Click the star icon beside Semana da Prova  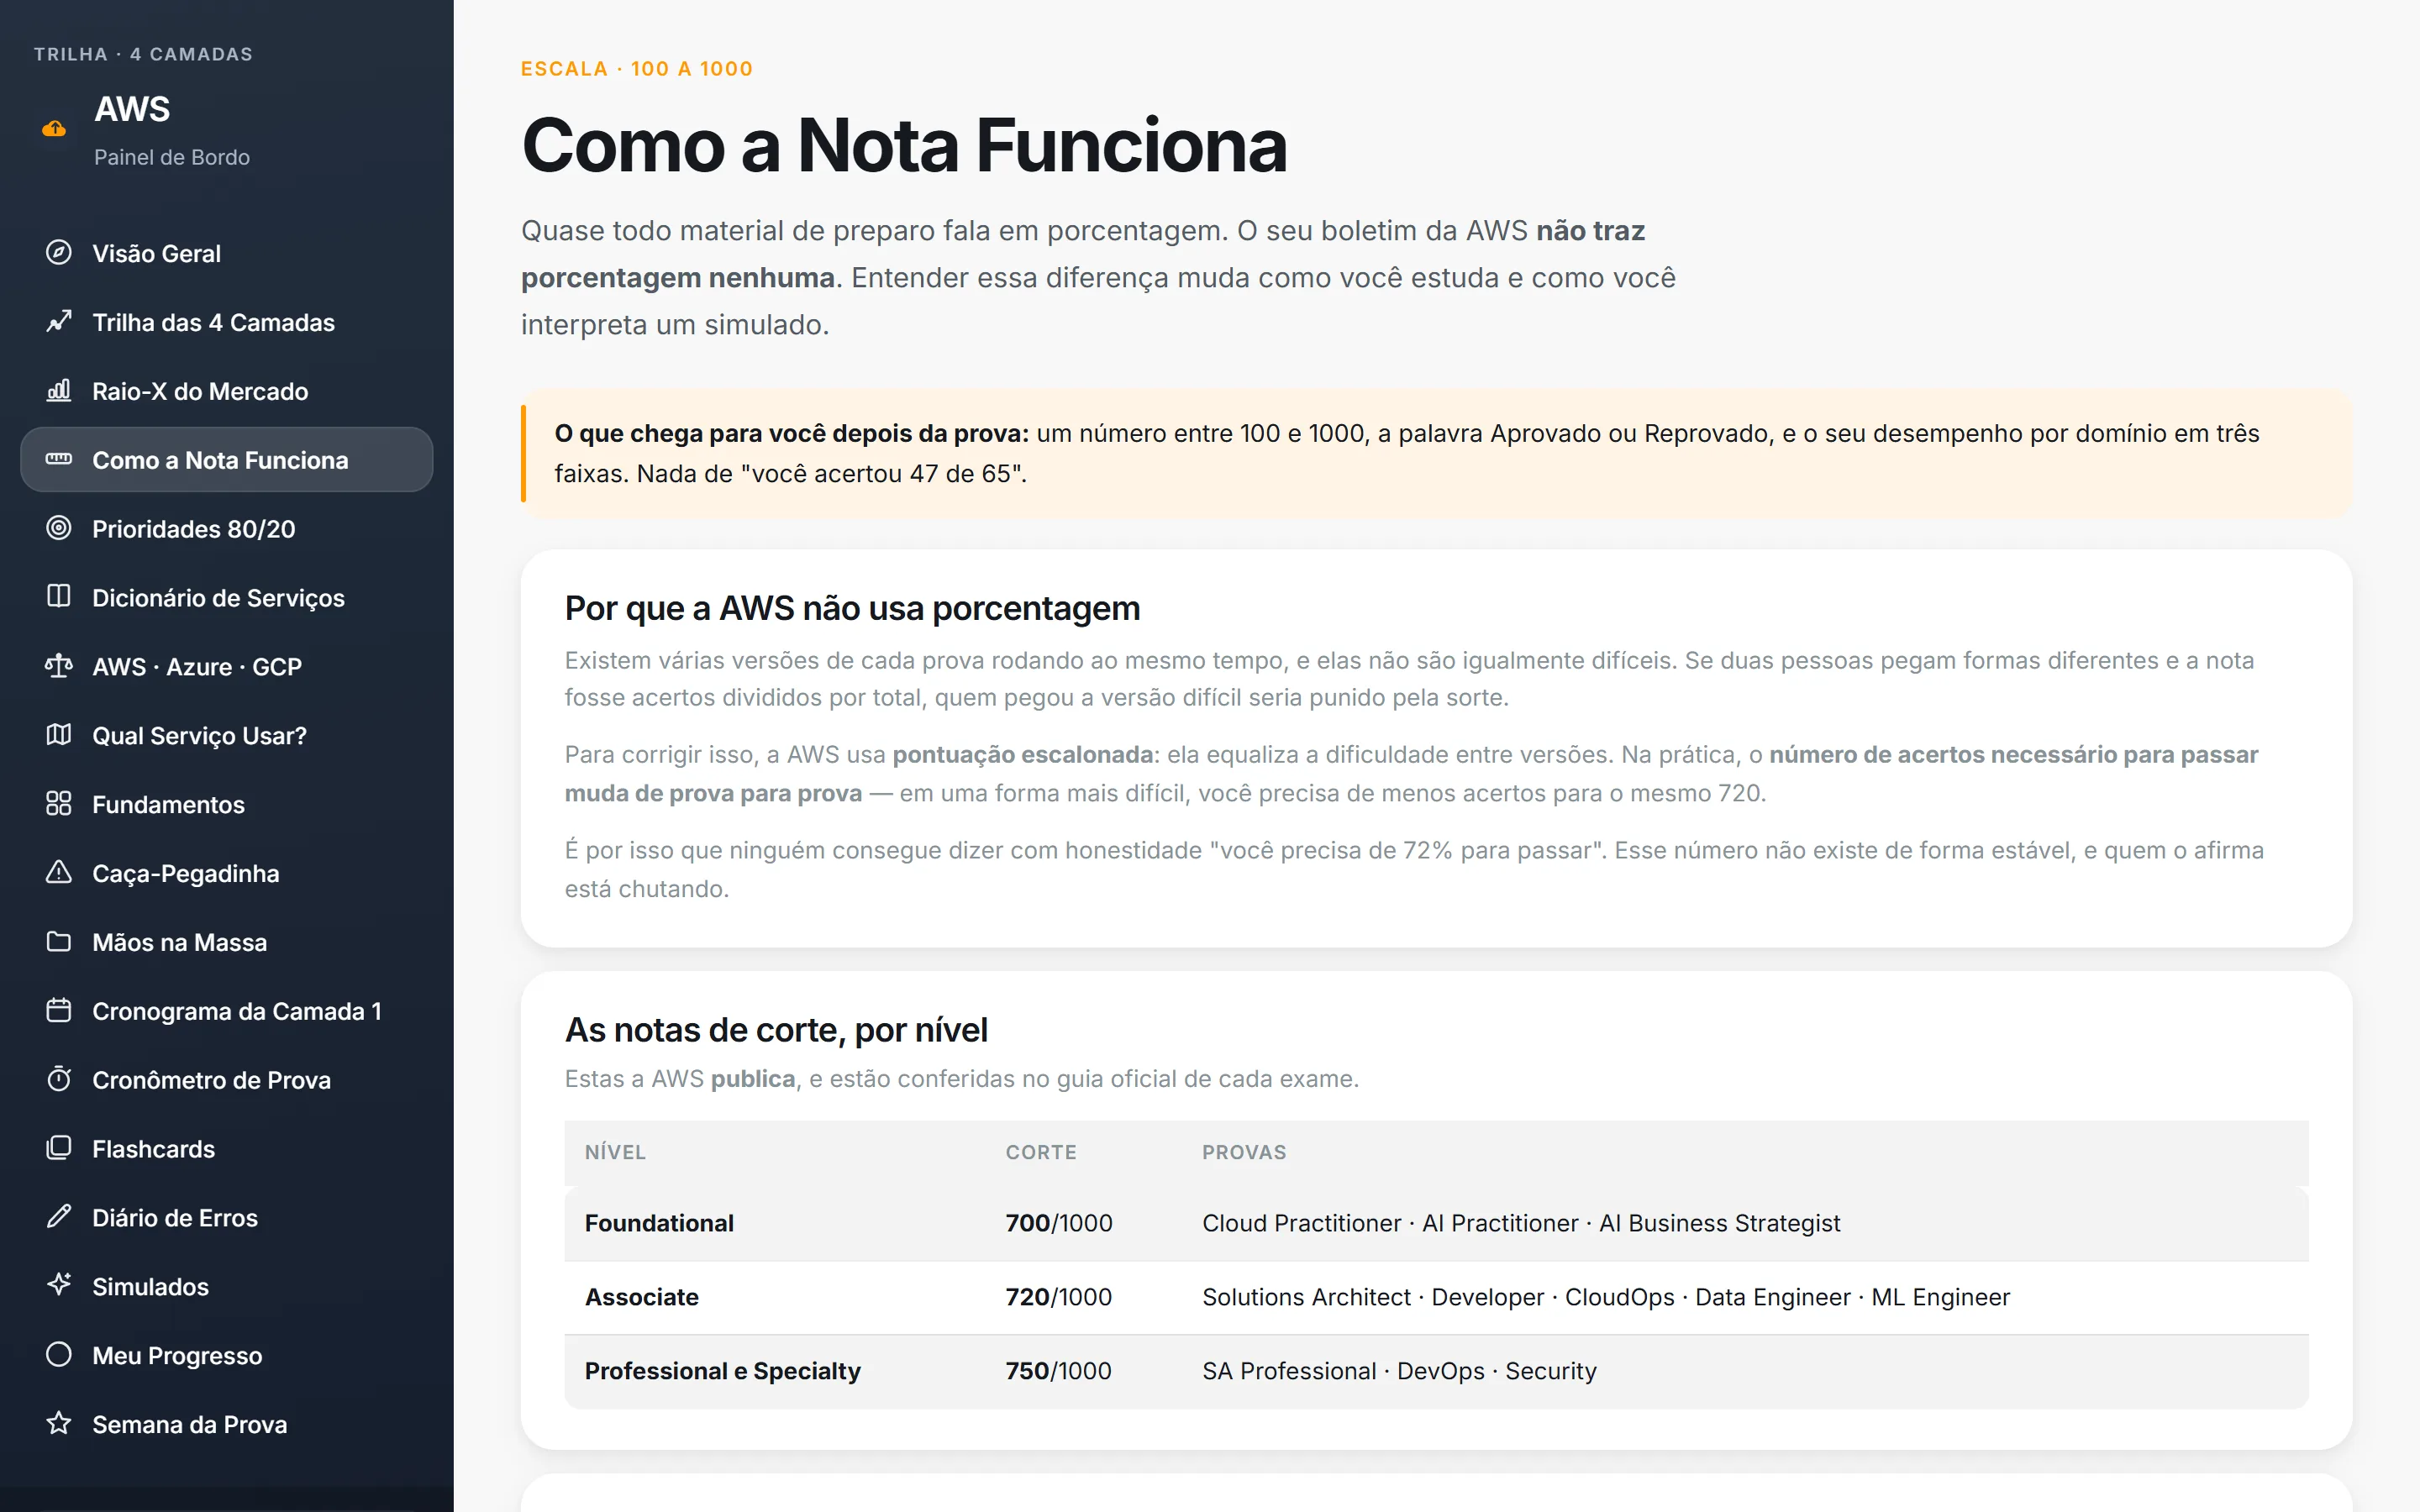coord(59,1424)
